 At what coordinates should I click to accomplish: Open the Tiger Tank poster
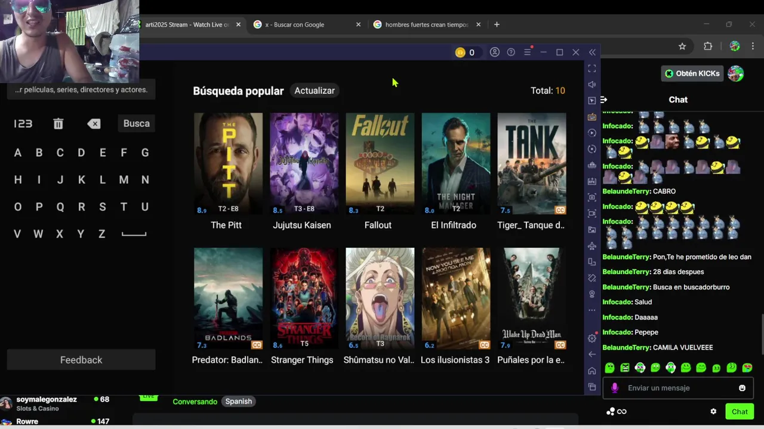click(532, 163)
